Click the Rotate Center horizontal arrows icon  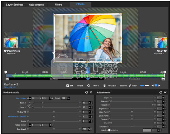click(x=30, y=125)
